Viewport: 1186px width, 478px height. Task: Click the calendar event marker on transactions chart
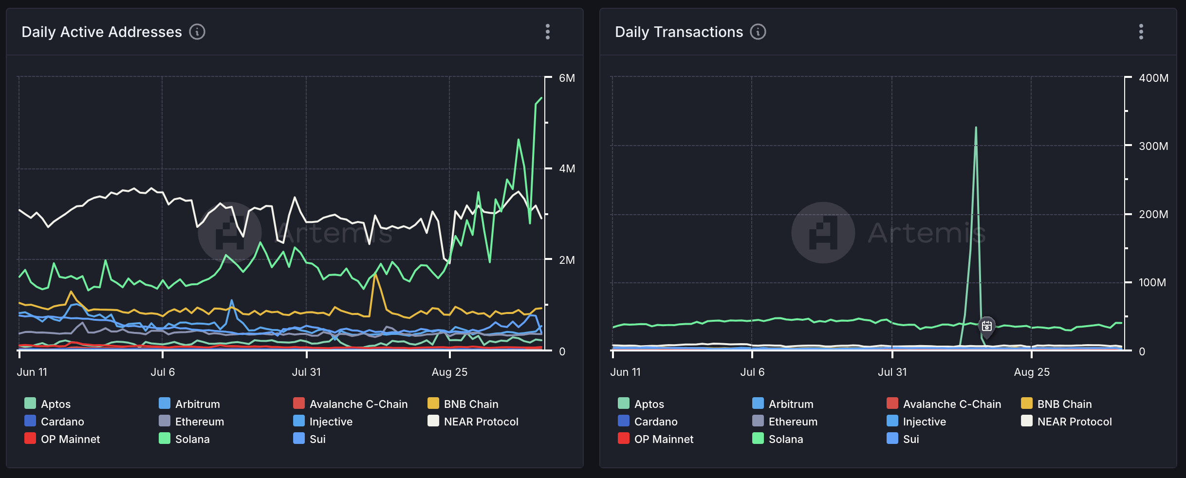(986, 326)
